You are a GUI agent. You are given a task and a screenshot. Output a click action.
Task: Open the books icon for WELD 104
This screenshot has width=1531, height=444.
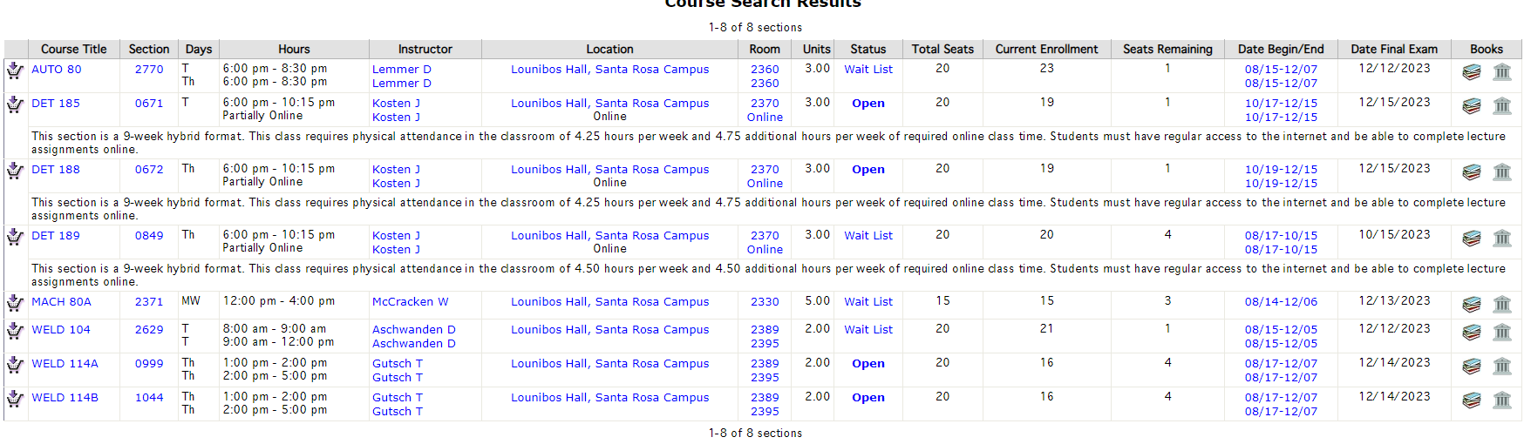coord(1472,333)
